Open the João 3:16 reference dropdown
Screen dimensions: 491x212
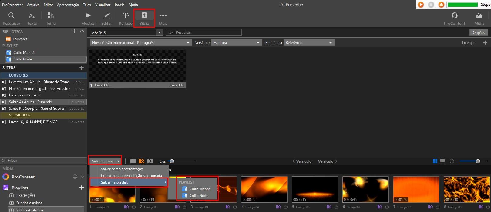160,32
